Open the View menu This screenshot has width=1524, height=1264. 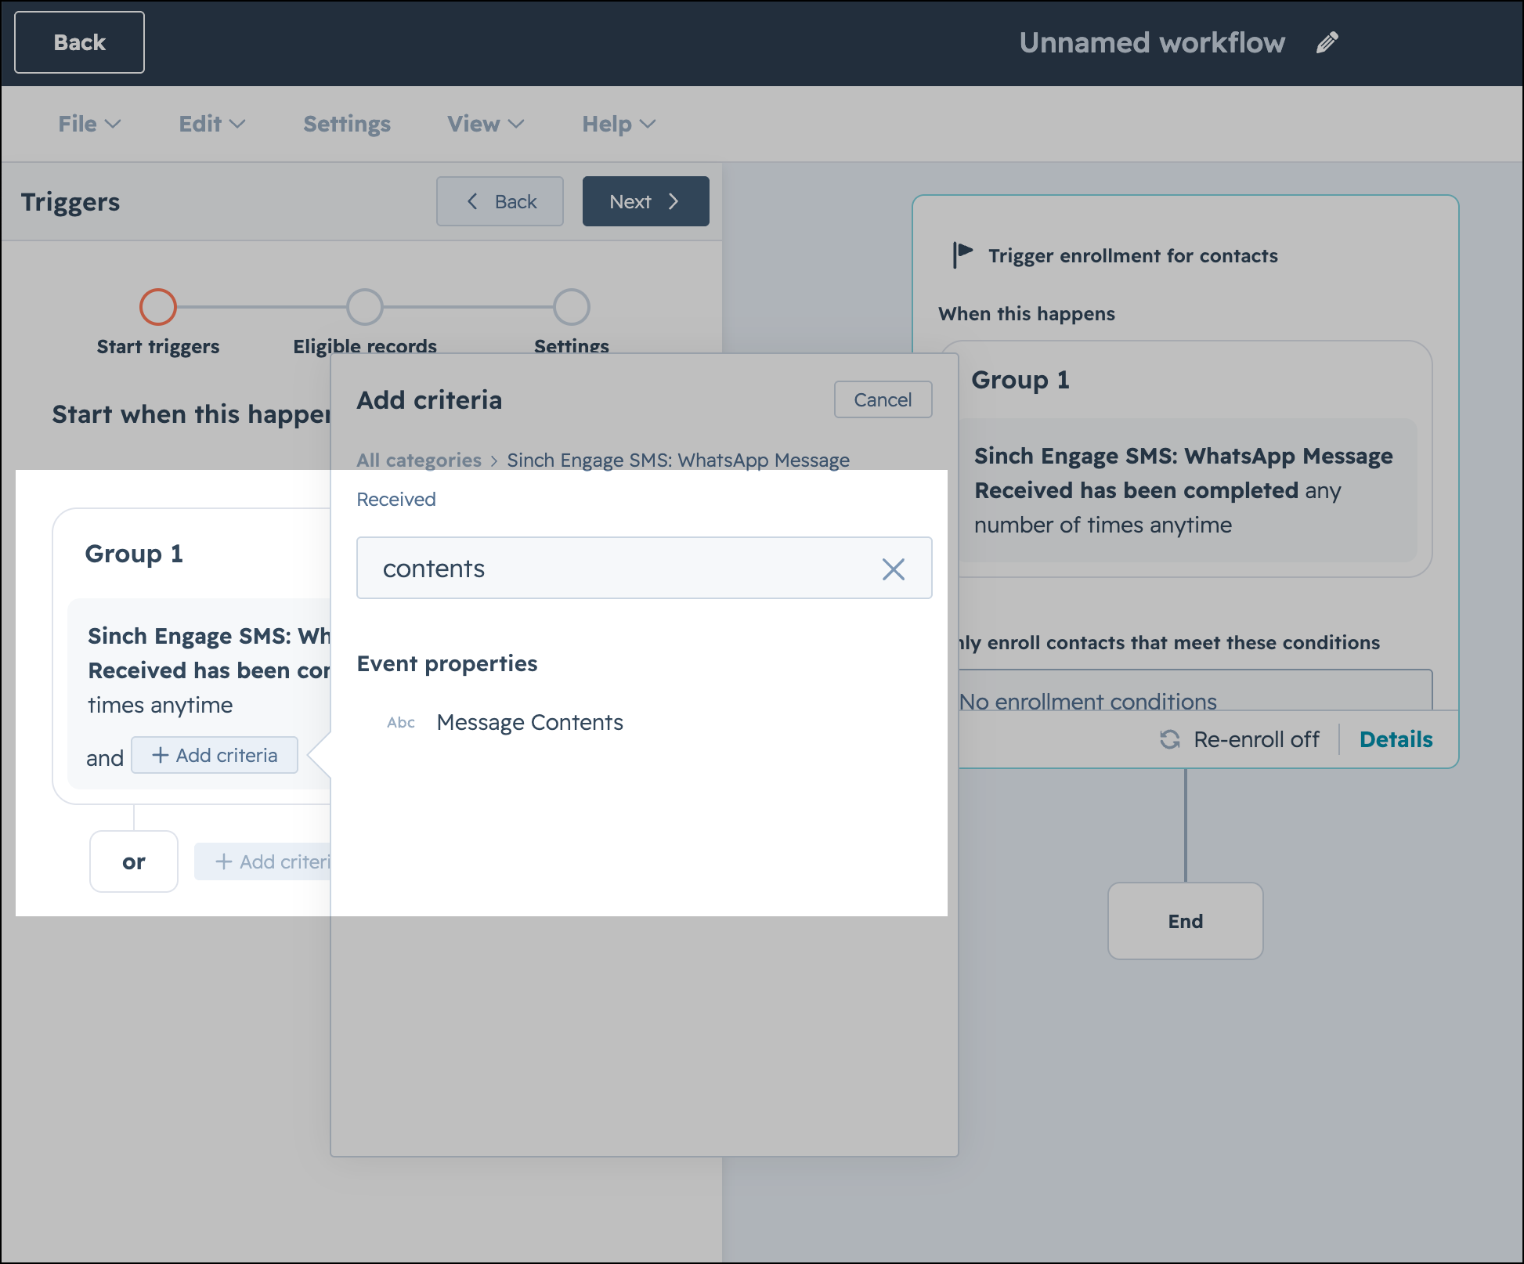click(x=486, y=124)
